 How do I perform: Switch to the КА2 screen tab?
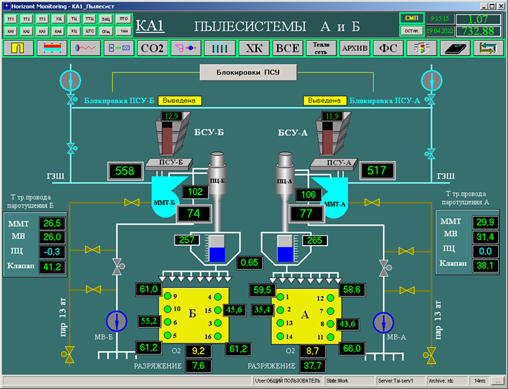point(26,31)
